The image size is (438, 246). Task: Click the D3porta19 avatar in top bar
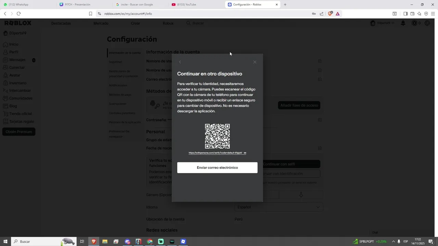[x=373, y=23]
